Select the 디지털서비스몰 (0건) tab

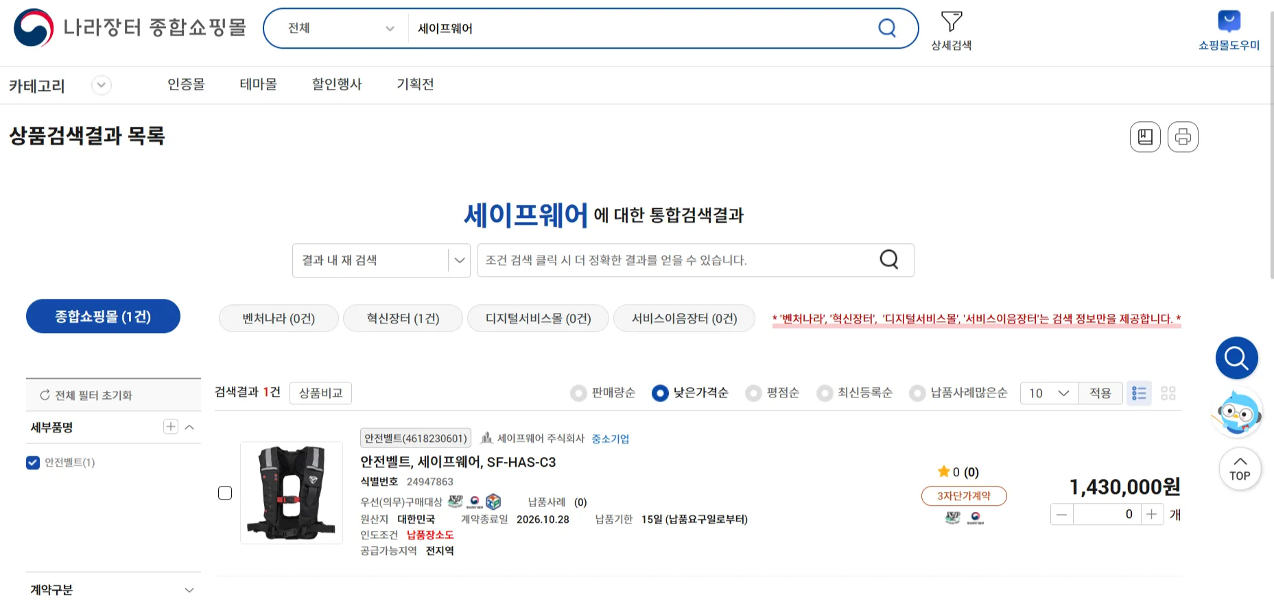[x=539, y=318]
